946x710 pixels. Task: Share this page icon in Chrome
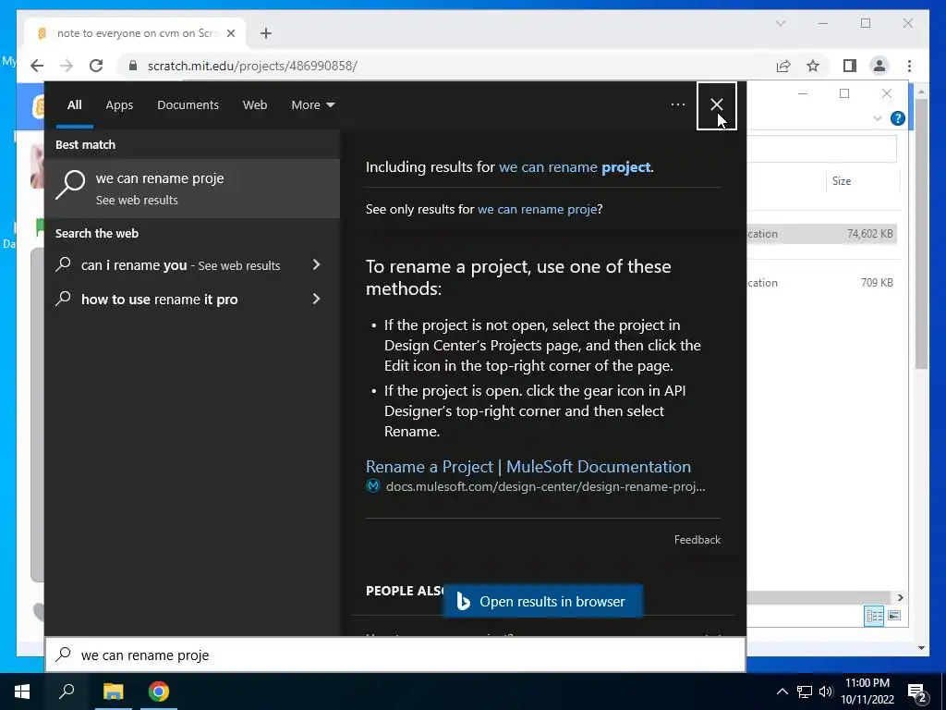(783, 66)
